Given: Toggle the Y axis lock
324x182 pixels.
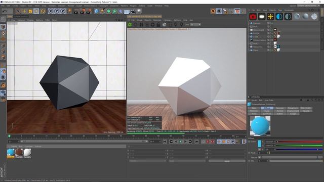Looking at the screenshot, I should coord(57,11).
